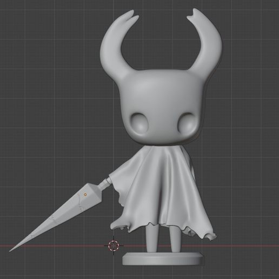
Task: Click the 3D cursor crosshair on the red axis
Action: coord(114,245)
